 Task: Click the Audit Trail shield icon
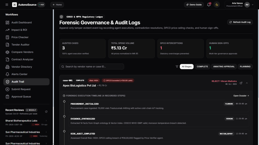[x=7, y=82]
